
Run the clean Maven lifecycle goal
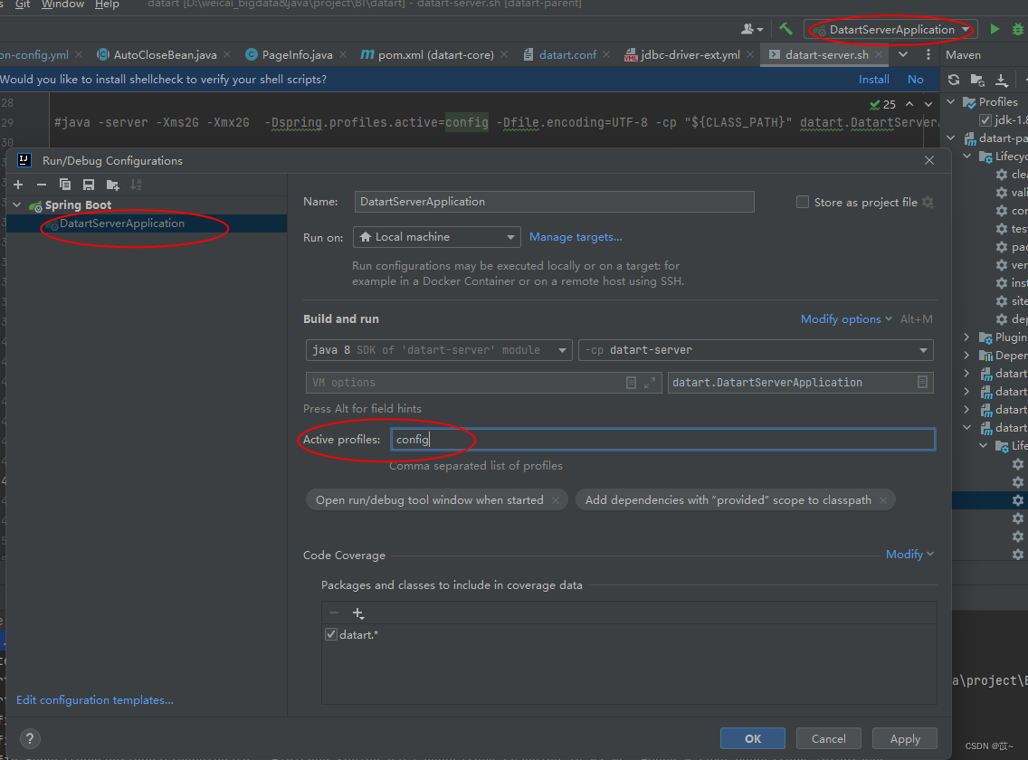[1016, 174]
